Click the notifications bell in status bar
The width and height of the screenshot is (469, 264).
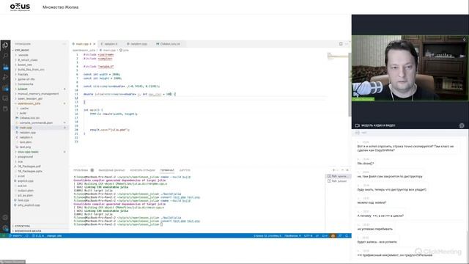347,236
